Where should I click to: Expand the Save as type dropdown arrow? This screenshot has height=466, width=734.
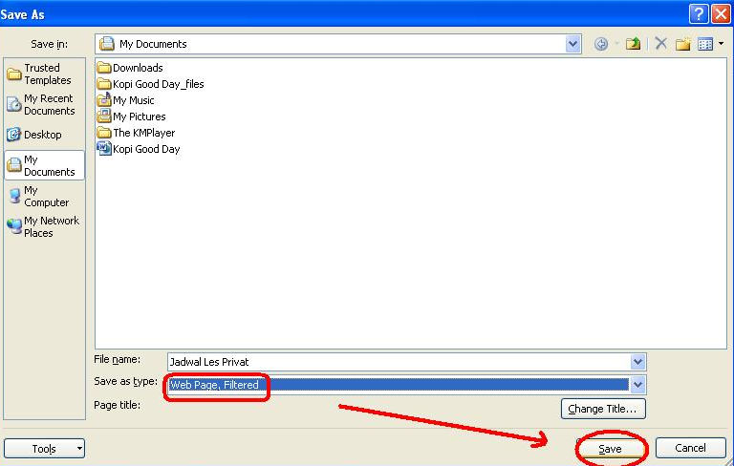click(x=637, y=385)
